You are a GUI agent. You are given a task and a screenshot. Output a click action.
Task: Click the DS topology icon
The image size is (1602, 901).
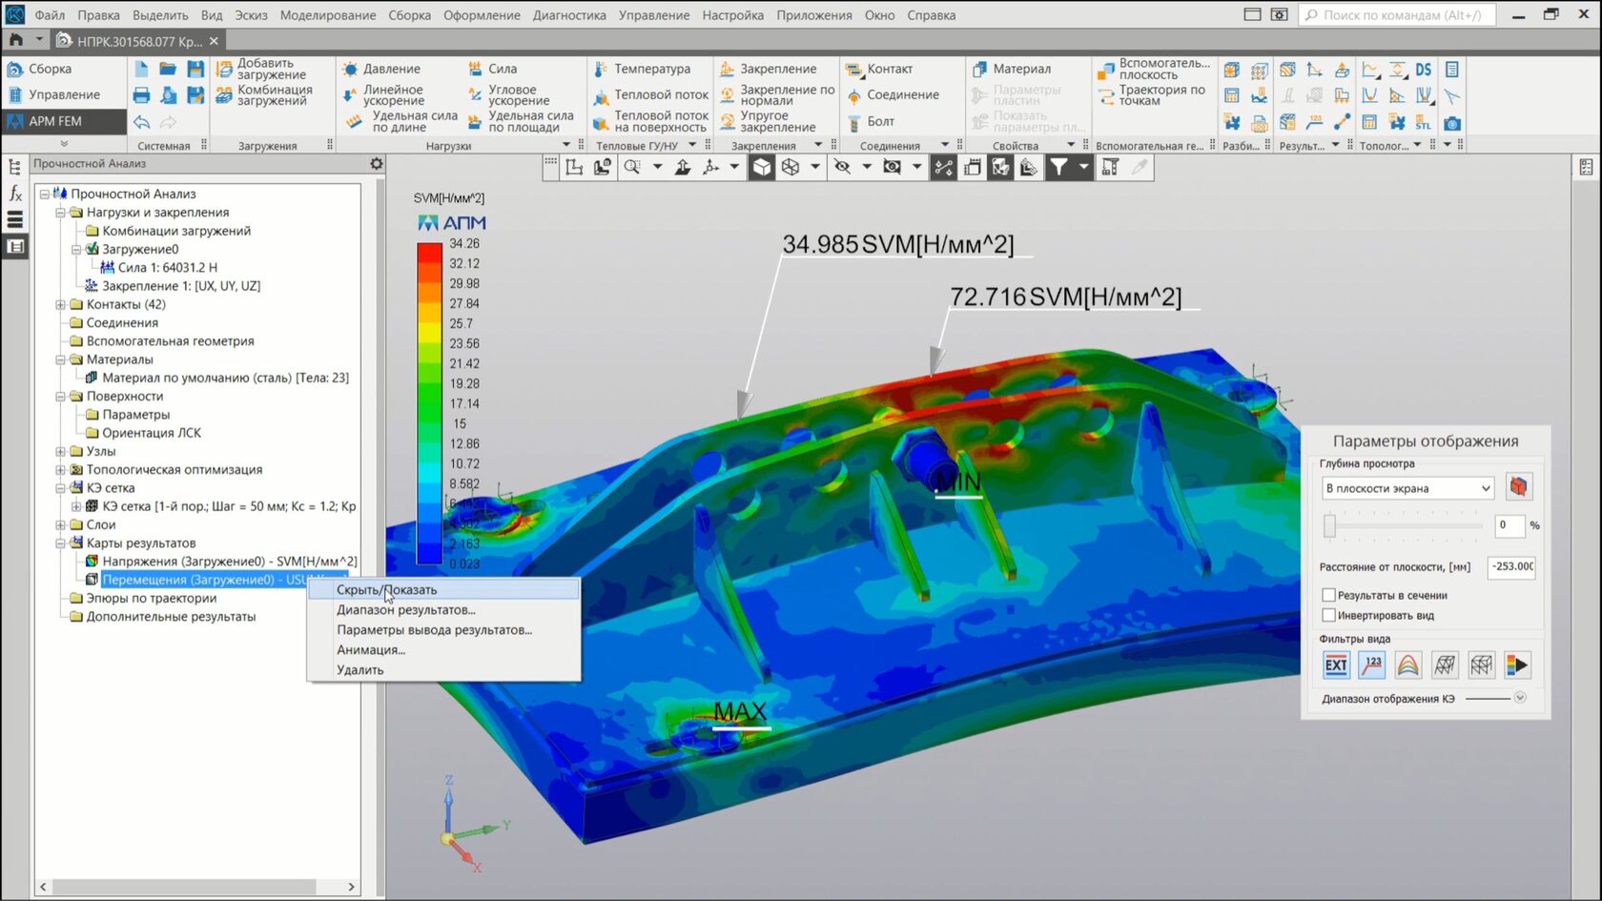[1424, 70]
